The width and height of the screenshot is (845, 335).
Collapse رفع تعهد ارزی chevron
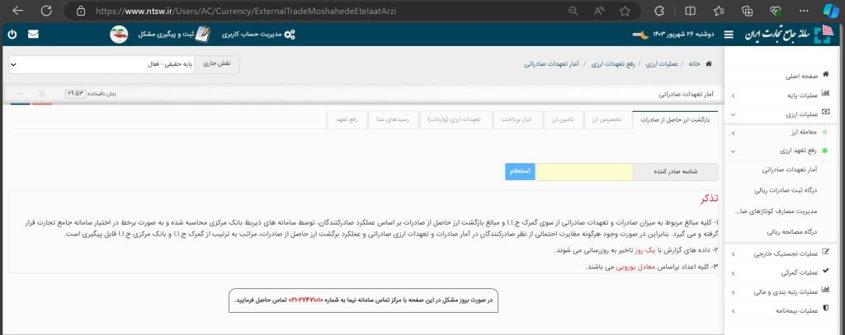733,151
